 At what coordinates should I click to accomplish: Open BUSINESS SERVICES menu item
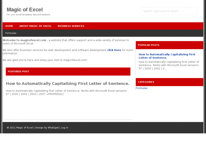click(x=71, y=26)
